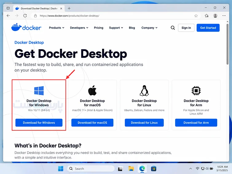The height and width of the screenshot is (174, 232).
Task: Click the battery tray icon
Action: pos(211,168)
